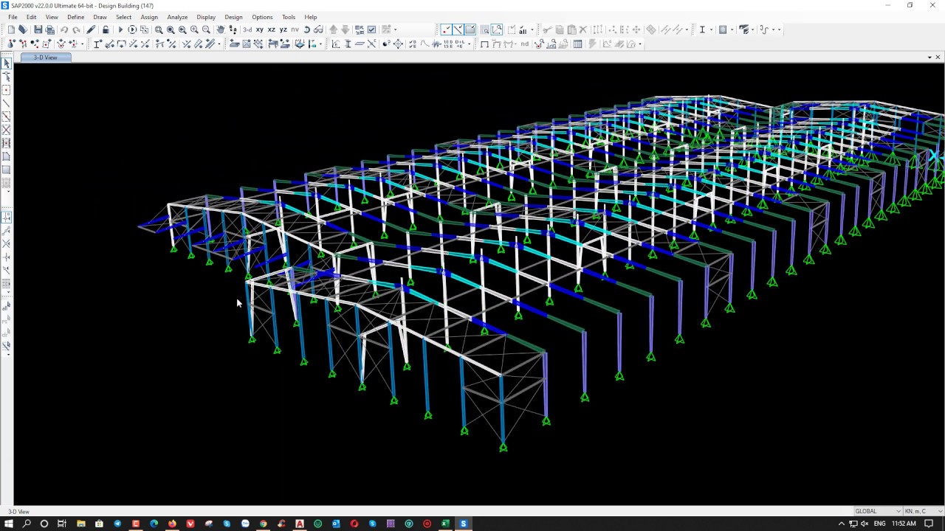Click the draw special joint tool
Screen dimensions: 945x531
7,90
